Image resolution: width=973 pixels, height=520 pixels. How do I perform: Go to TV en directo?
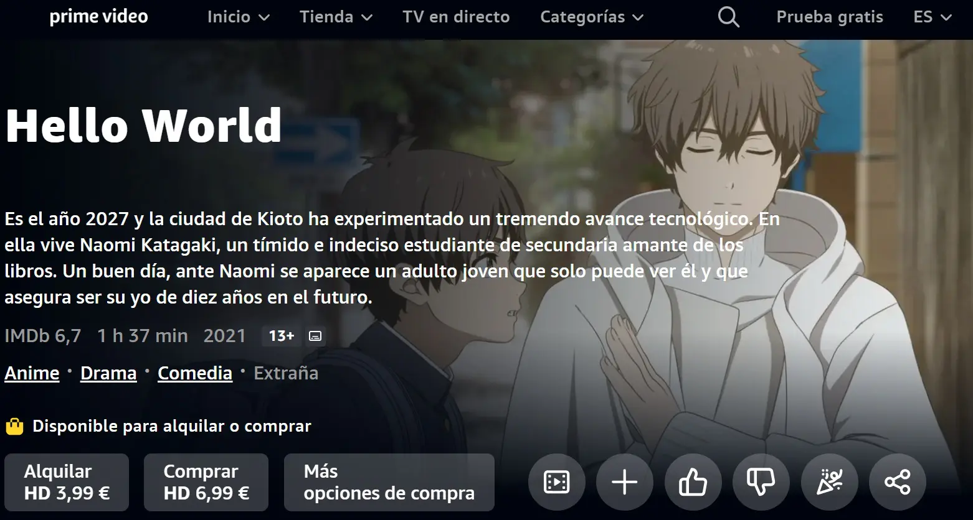pyautogui.click(x=456, y=17)
